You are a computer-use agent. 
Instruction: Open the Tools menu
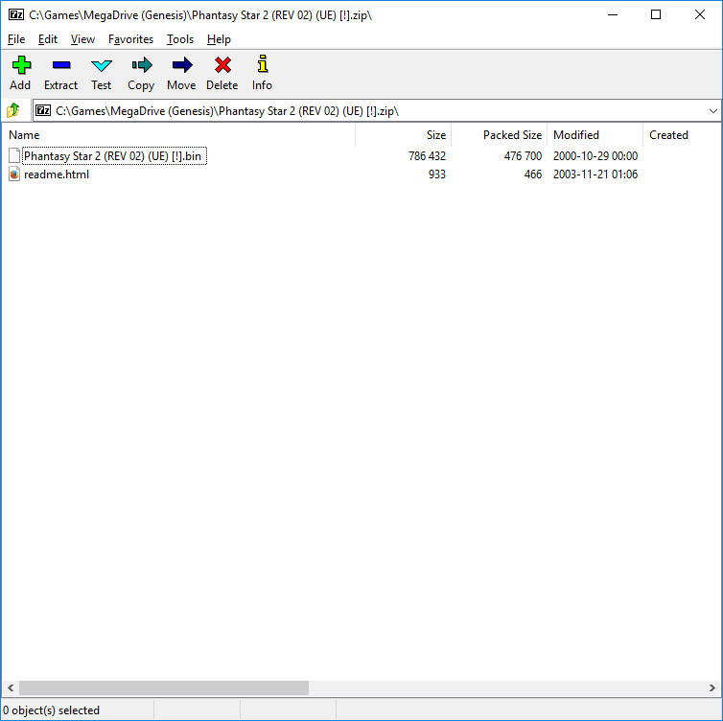(x=180, y=39)
